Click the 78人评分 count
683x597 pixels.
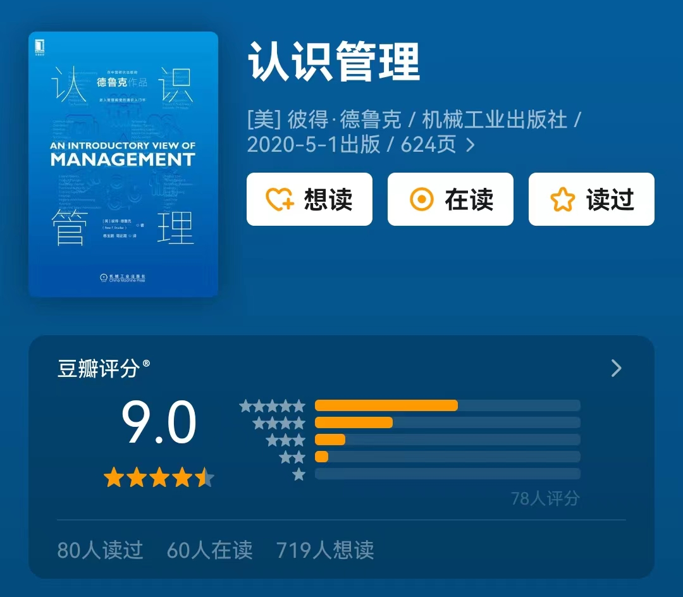coord(545,498)
